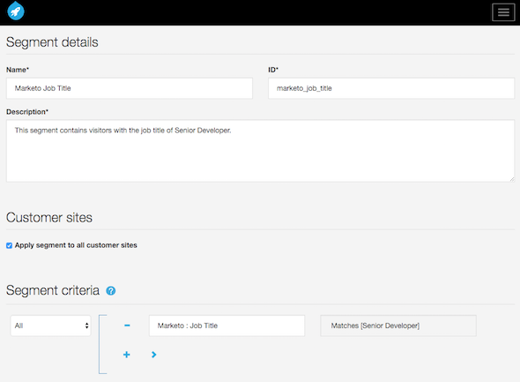Click the ID field with marketo_job_title

[x=391, y=88]
